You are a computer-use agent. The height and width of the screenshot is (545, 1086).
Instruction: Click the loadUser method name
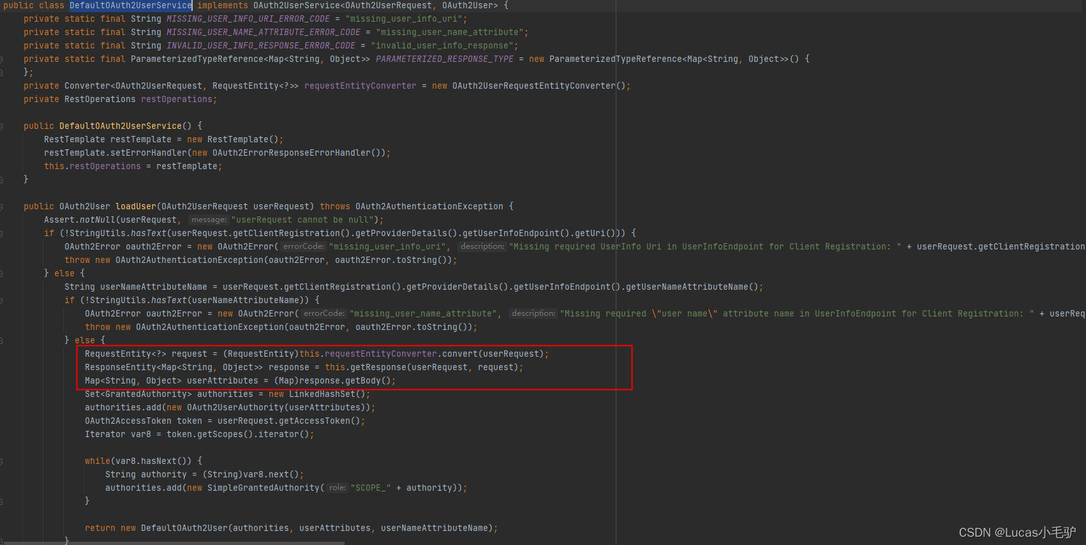[136, 206]
